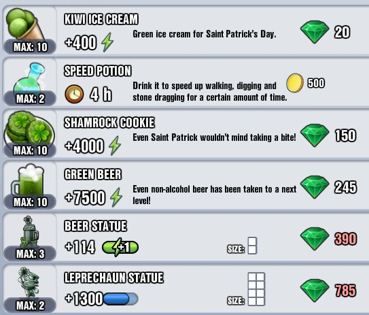Click the Beer Statue size grid
Screen dimensions: 369x315
(x=252, y=246)
